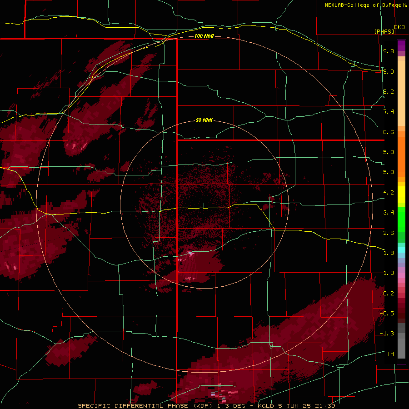Viewport: 409px width, 409px height.
Task: Select the 9.8 value on the scale
Action: [x=389, y=51]
